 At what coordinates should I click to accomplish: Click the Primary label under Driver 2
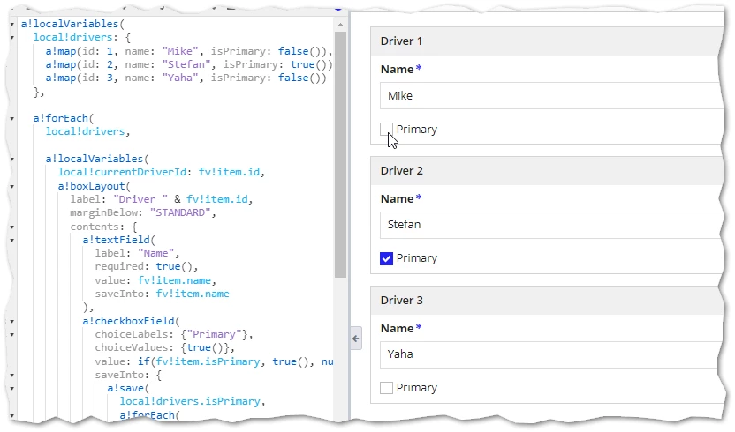pyautogui.click(x=417, y=258)
